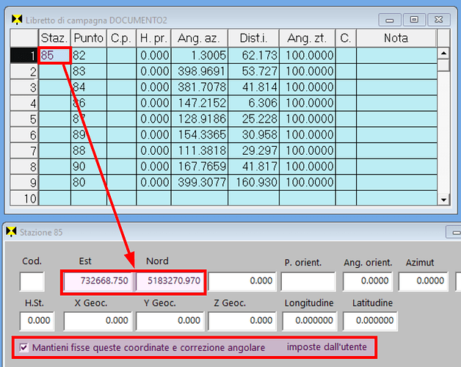Maximize the Libretto di campagna window
The height and width of the screenshot is (367, 461).
coord(414,20)
